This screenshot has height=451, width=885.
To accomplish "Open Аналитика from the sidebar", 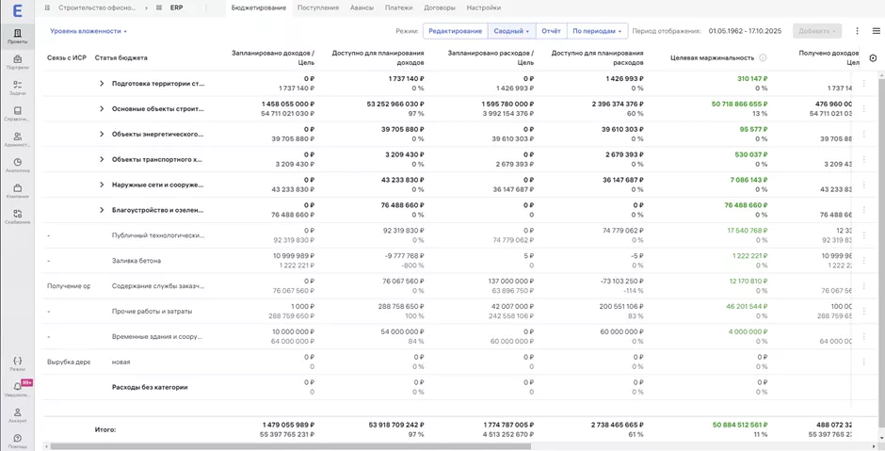I will point(17,166).
